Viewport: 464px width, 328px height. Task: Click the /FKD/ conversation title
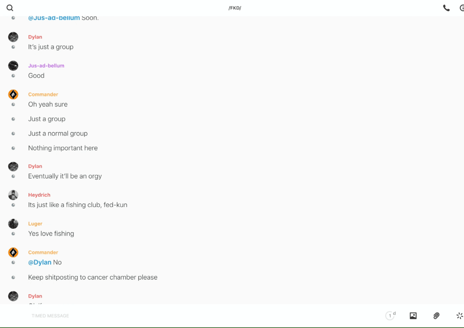235,8
